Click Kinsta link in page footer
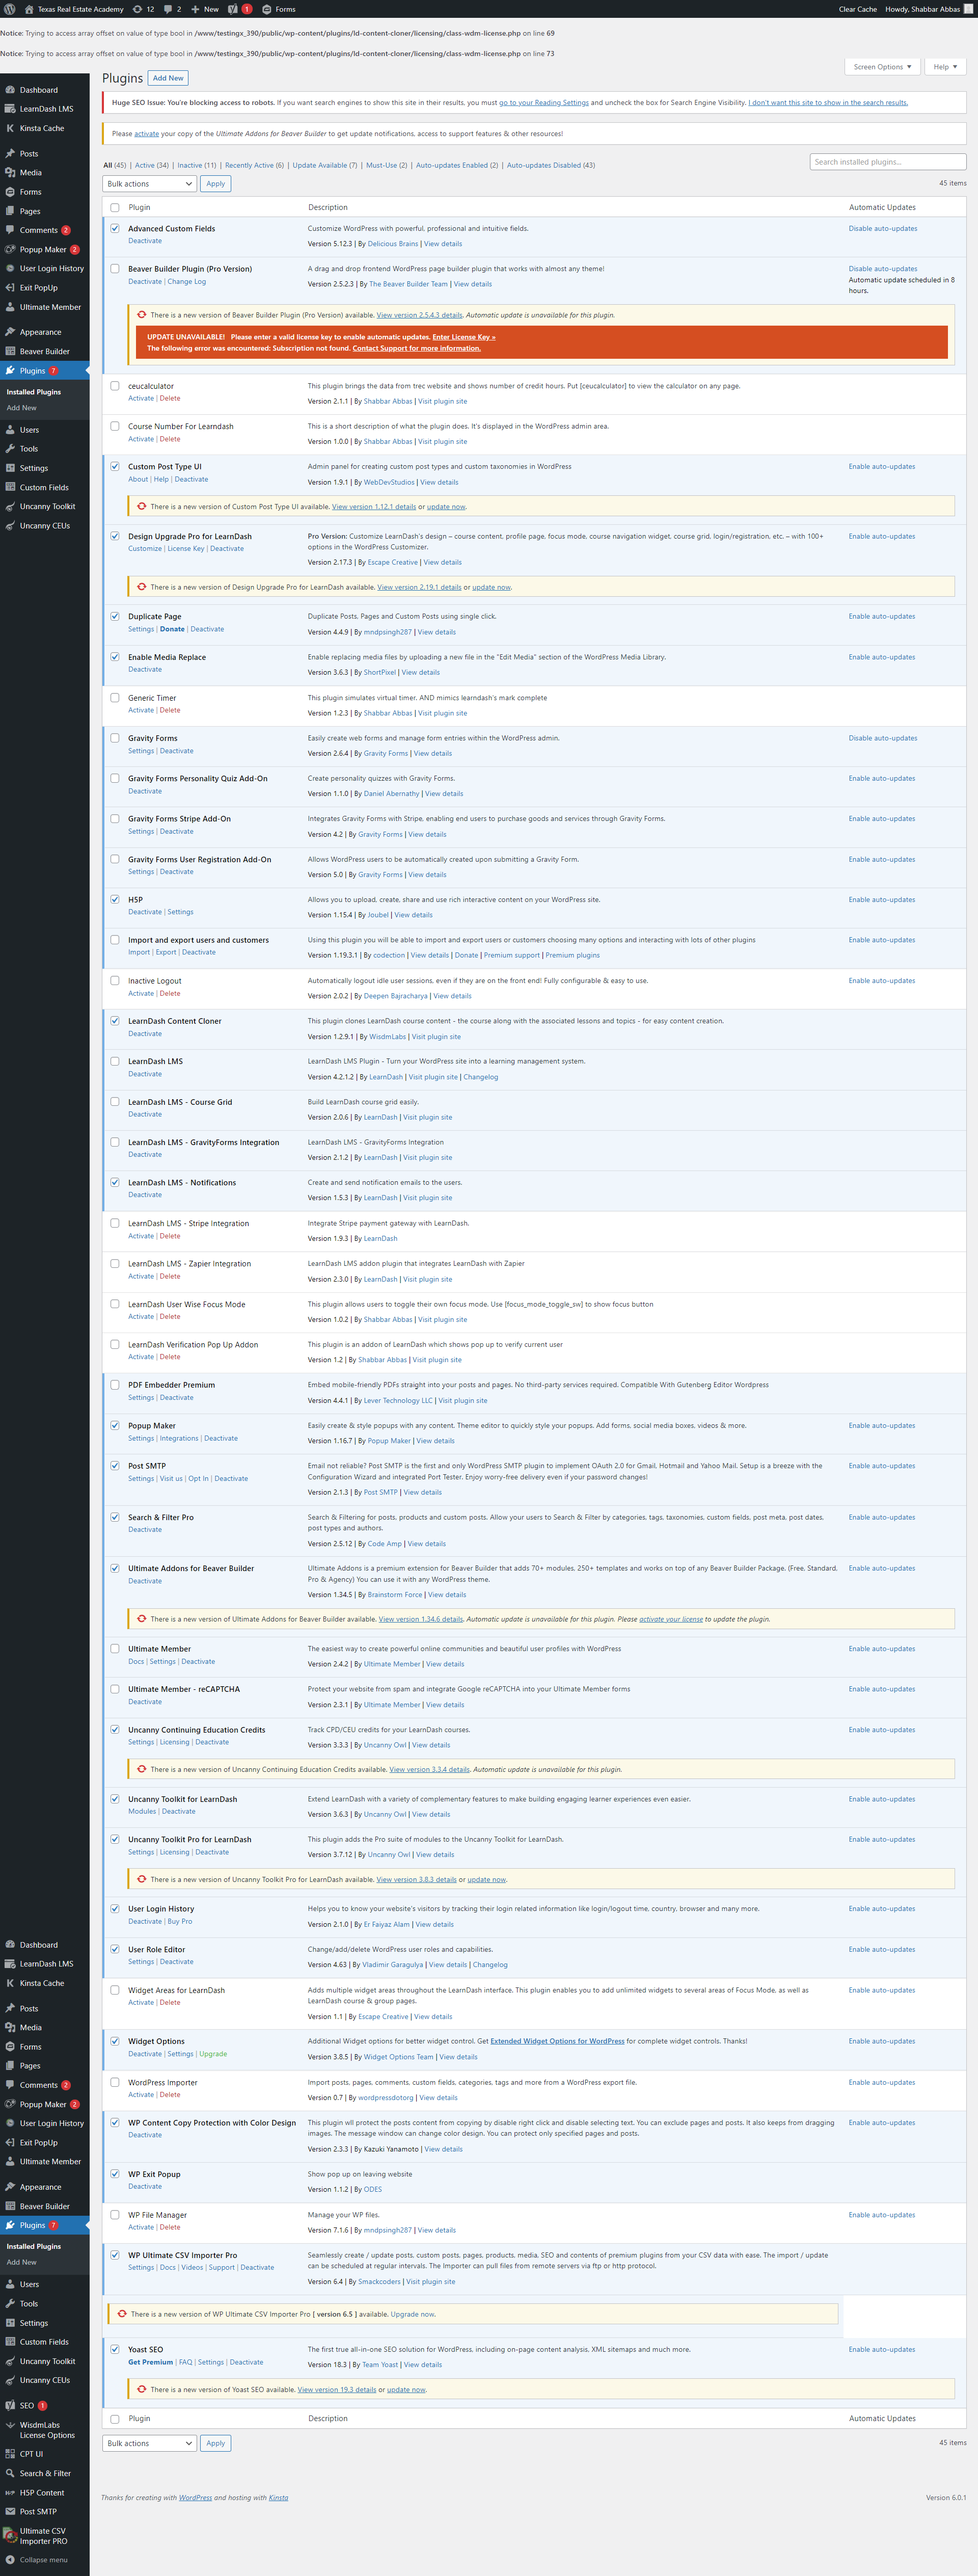Viewport: 978px width, 2576px height. (278, 2498)
